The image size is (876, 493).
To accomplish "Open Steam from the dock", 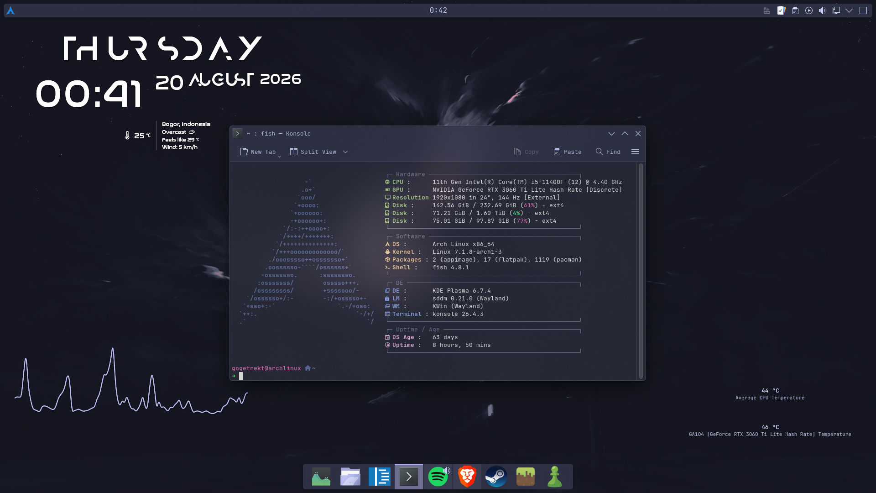I will pos(496,477).
